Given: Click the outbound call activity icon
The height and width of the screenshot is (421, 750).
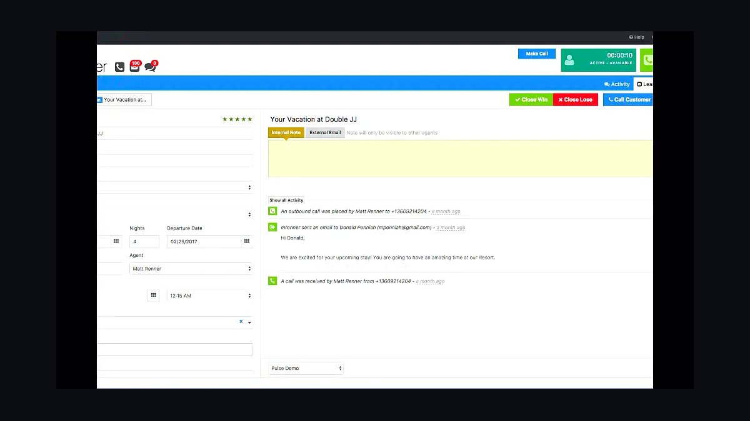Looking at the screenshot, I should pos(272,211).
